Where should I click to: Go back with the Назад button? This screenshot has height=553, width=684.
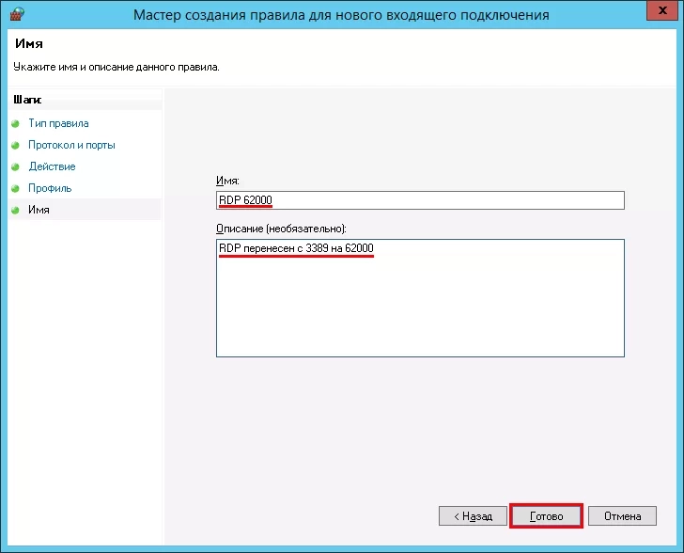pos(473,516)
